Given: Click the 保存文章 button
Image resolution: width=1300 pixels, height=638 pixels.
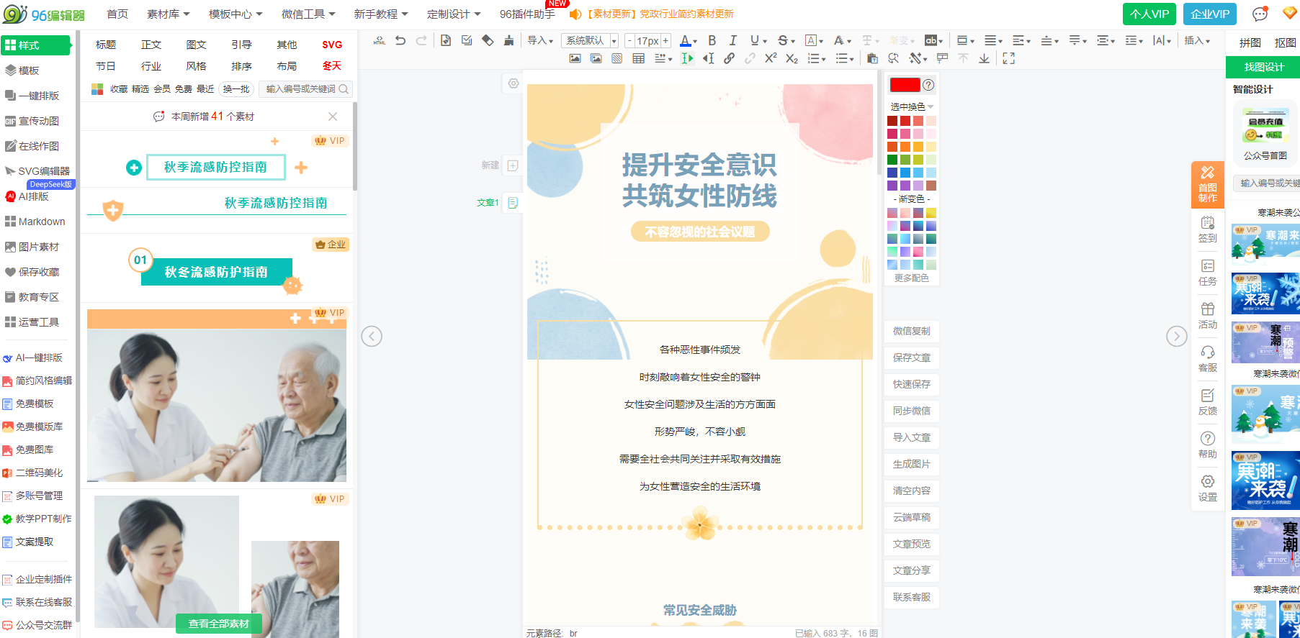Looking at the screenshot, I should [x=911, y=357].
